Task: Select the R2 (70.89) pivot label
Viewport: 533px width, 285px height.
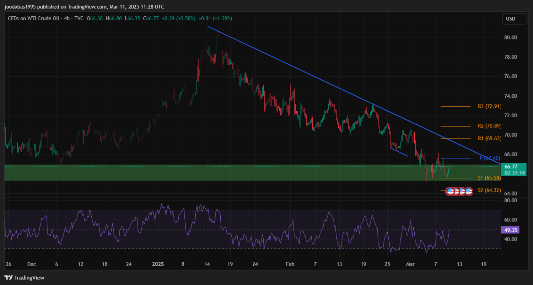Action: (x=489, y=126)
